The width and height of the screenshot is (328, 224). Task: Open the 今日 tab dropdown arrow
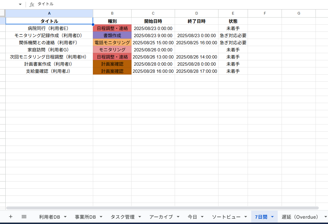202,217
